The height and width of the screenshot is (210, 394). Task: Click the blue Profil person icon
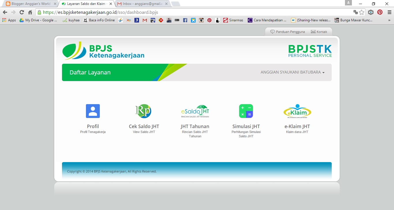coord(93,111)
